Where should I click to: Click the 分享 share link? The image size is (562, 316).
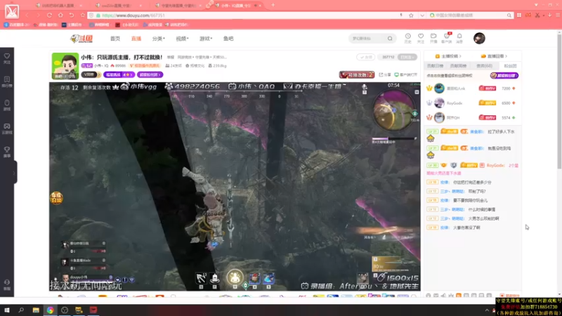[x=385, y=74]
